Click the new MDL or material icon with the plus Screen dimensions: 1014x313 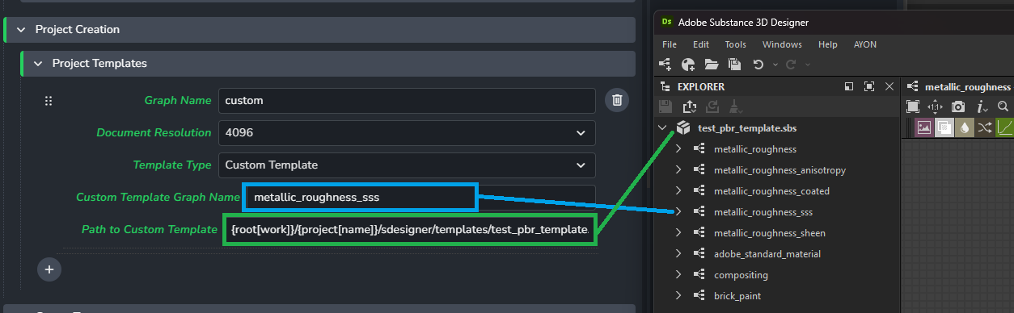click(689, 65)
